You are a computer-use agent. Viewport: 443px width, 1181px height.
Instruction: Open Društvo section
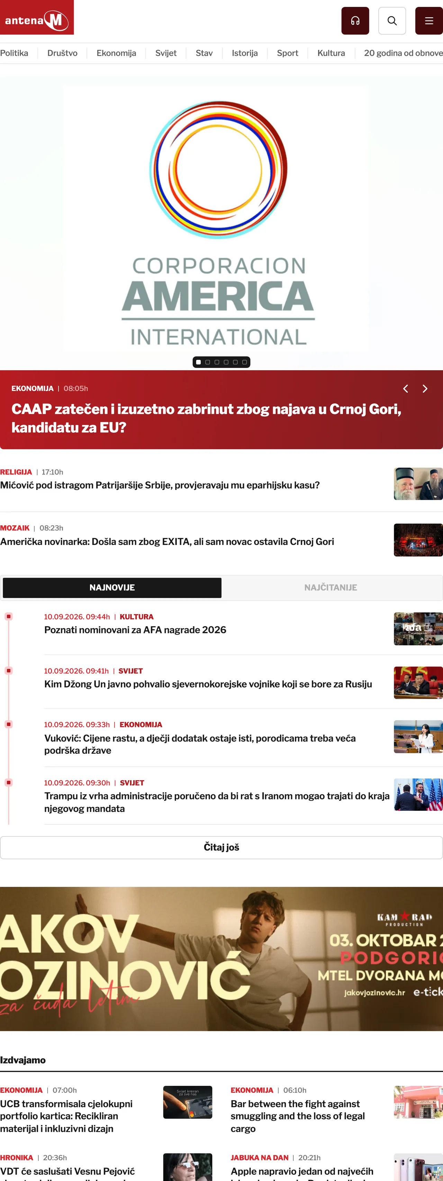point(62,53)
